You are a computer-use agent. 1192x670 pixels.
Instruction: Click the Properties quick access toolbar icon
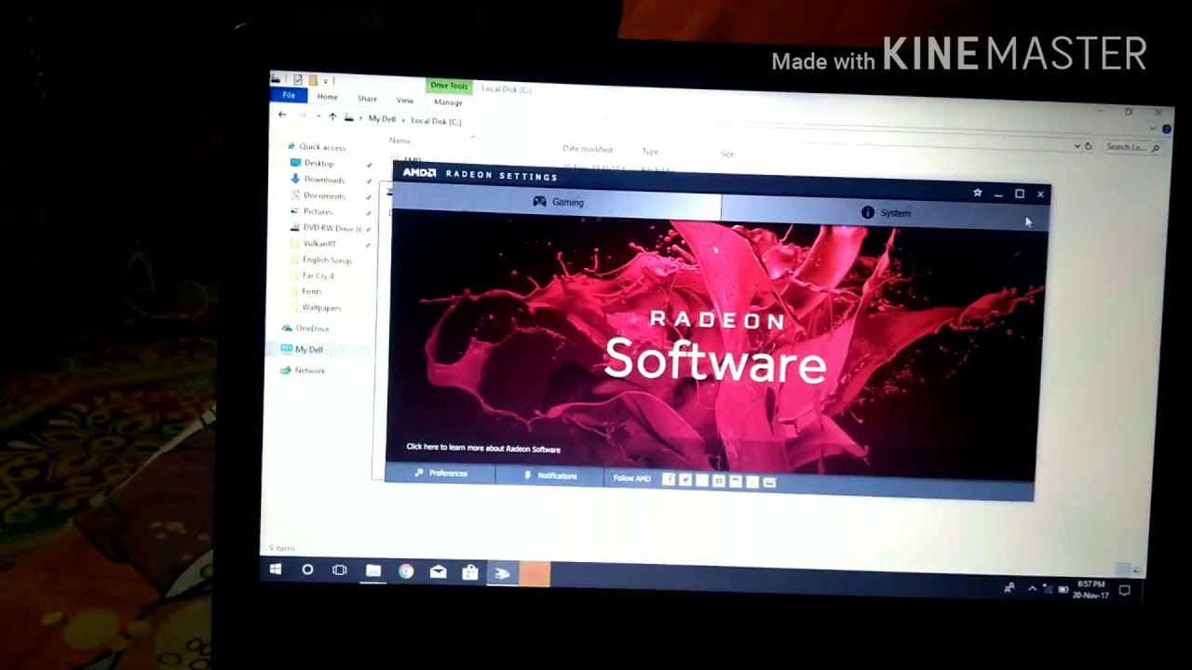[298, 80]
